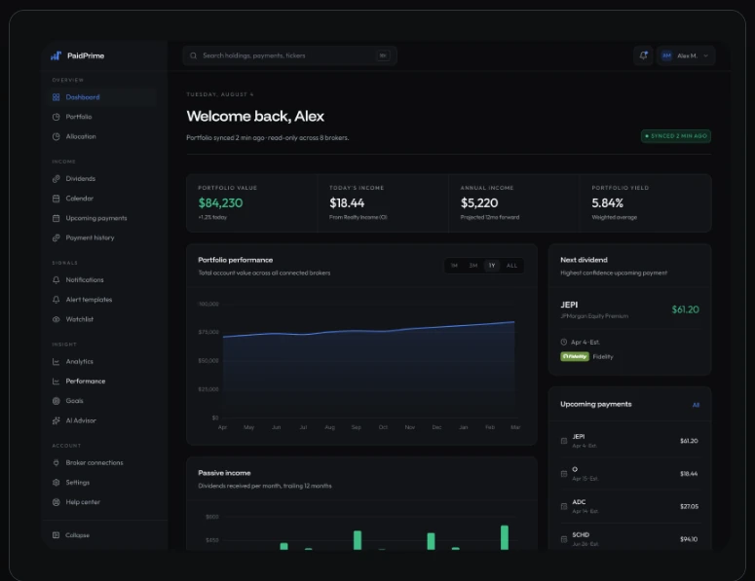Switch chart range to ALL
Screen dimensions: 755x581
[511, 266]
